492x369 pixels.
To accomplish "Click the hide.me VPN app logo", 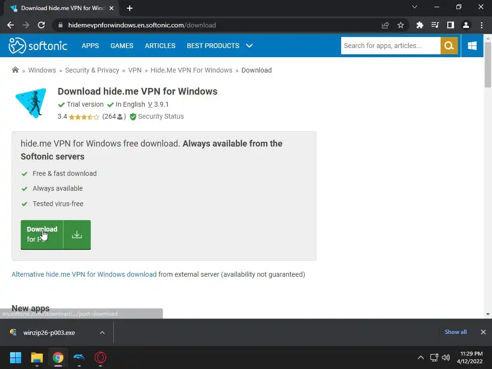I will tap(31, 103).
